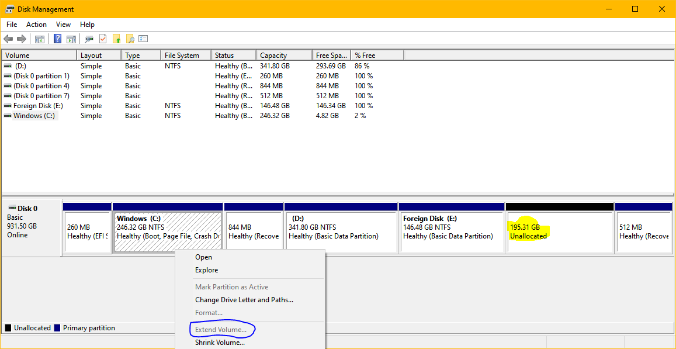
Task: Click the Forward navigation arrow in the toolbar
Action: (21, 39)
